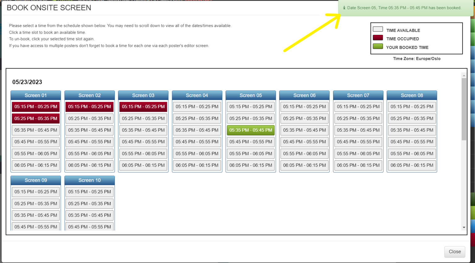Reserve Screen 03 slot 06:05 PM - 06:15 PM

tap(143, 165)
